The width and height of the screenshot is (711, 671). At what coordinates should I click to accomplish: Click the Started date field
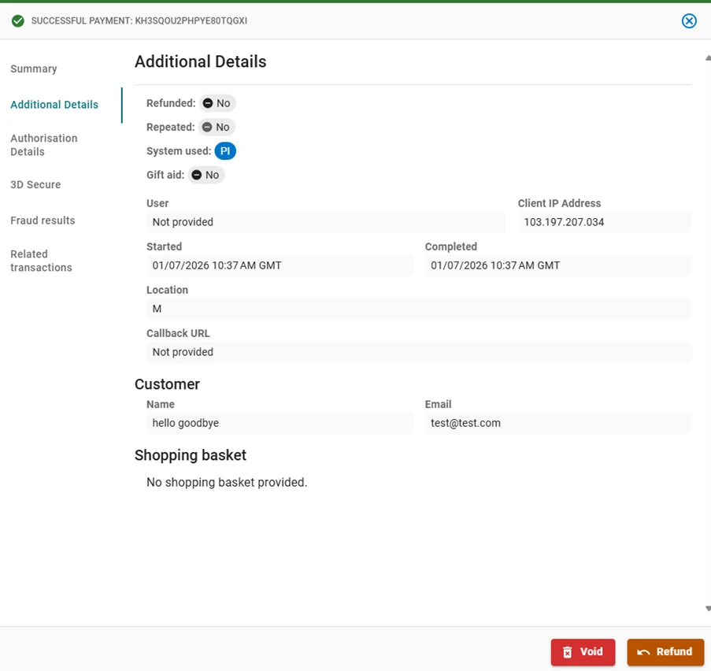pyautogui.click(x=280, y=266)
